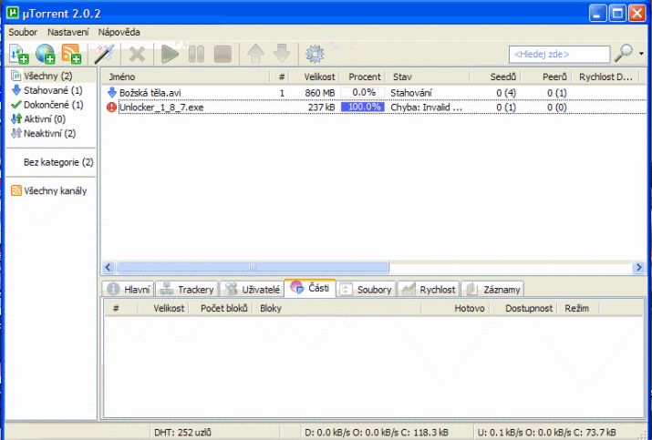Click horizontal scrollbar left arrow

pyautogui.click(x=109, y=267)
